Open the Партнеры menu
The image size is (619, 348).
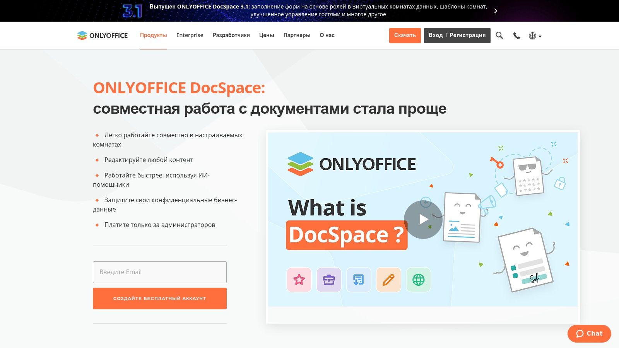click(297, 35)
